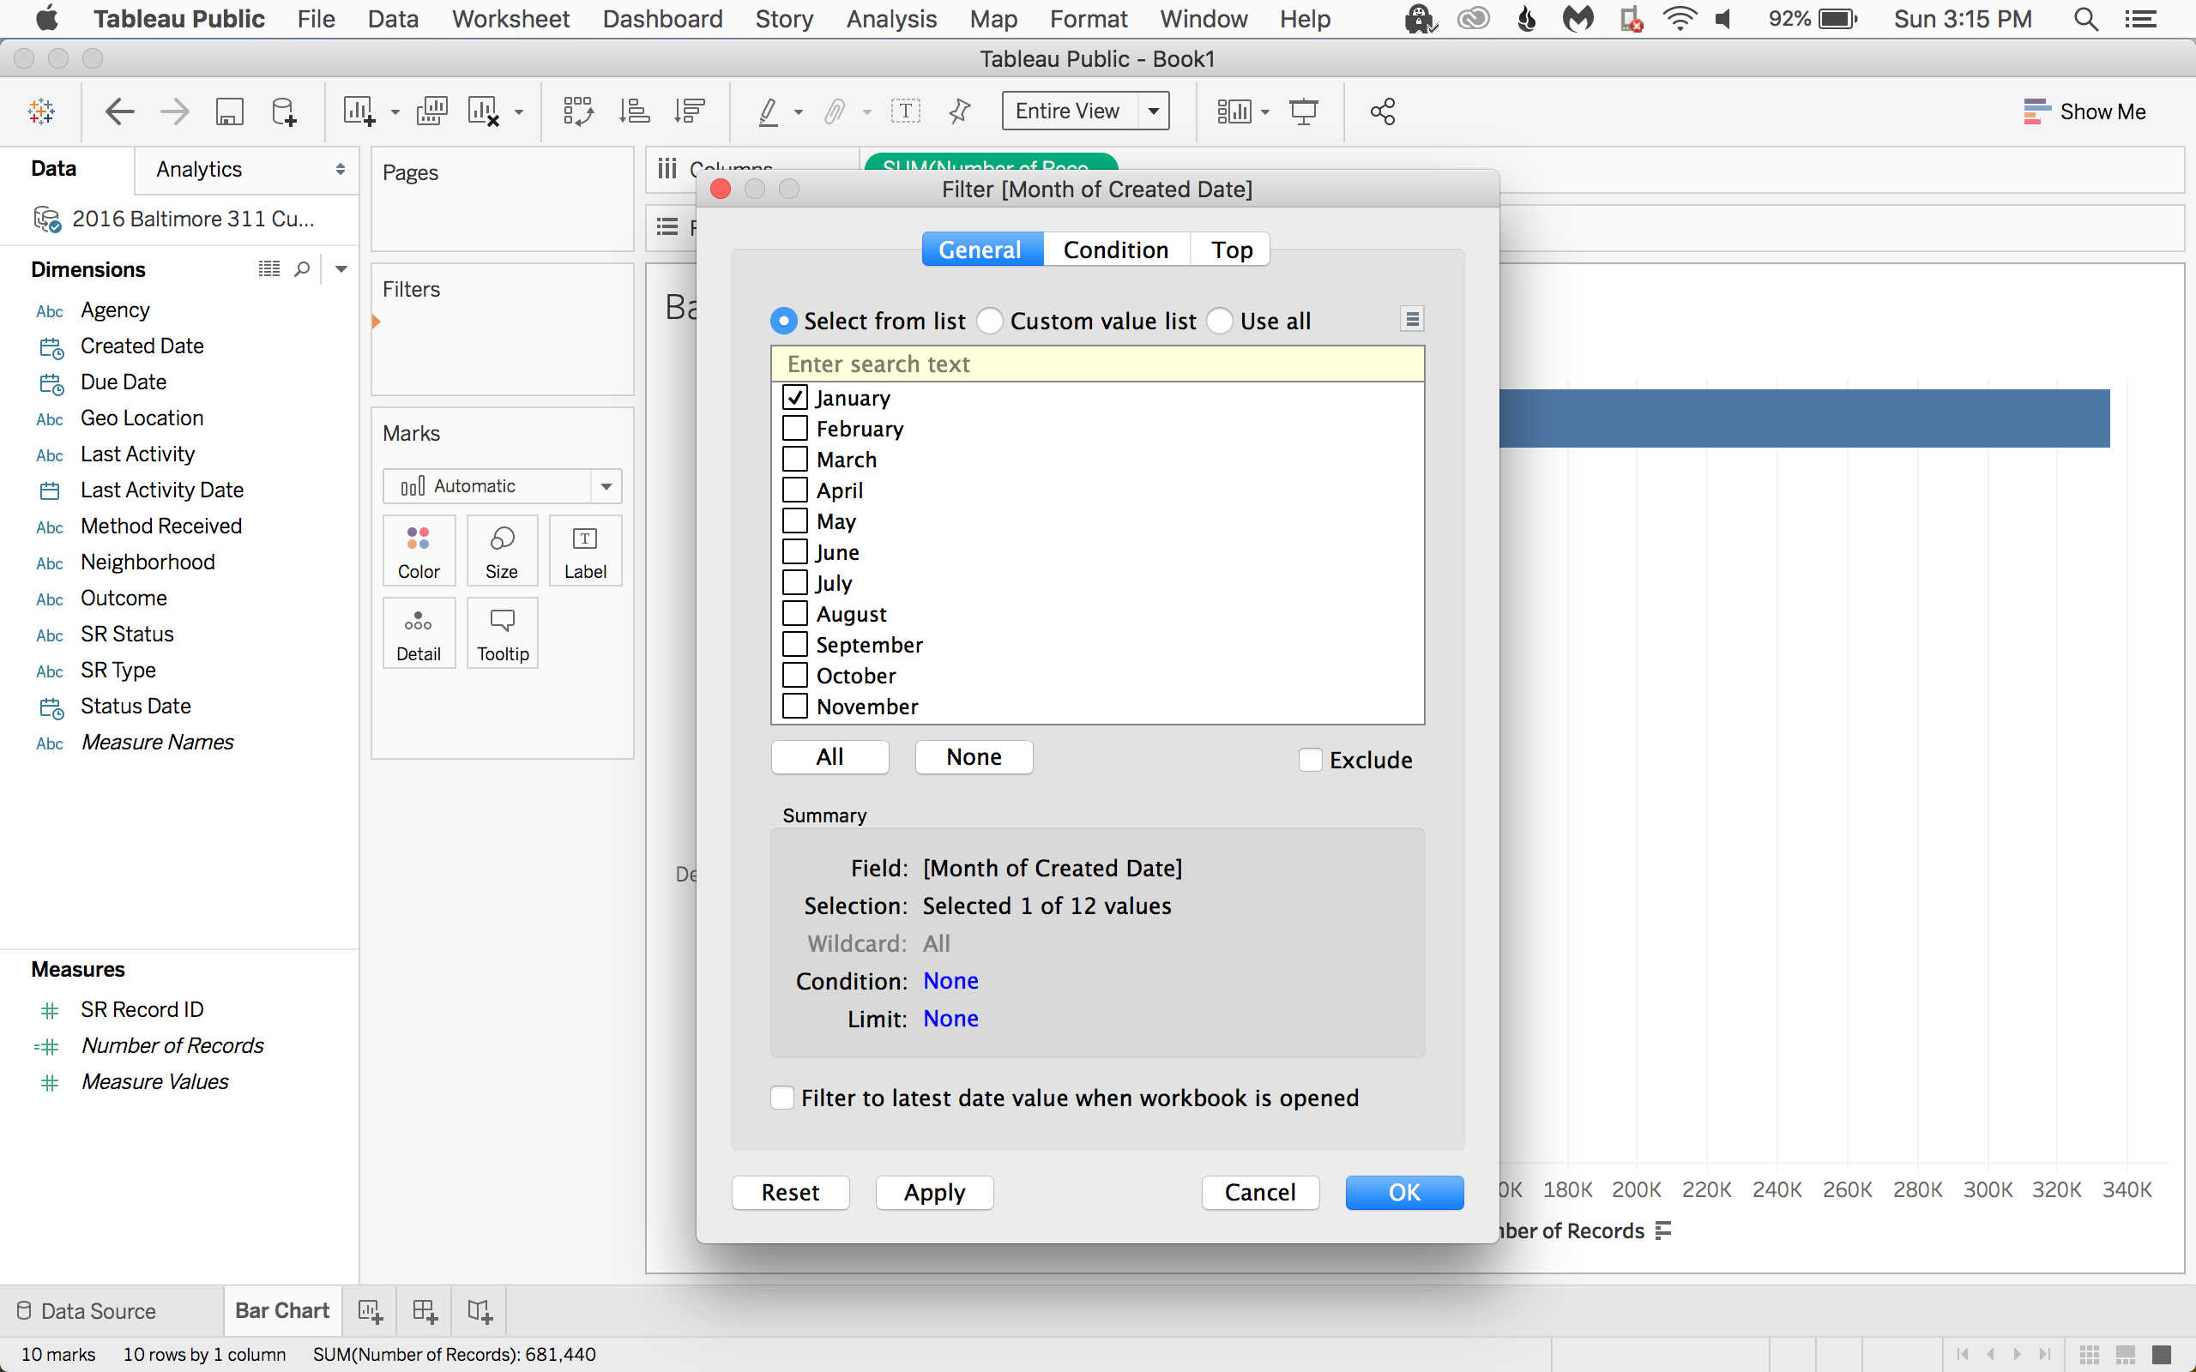
Task: Enable filter to latest date value checkbox
Action: click(782, 1098)
